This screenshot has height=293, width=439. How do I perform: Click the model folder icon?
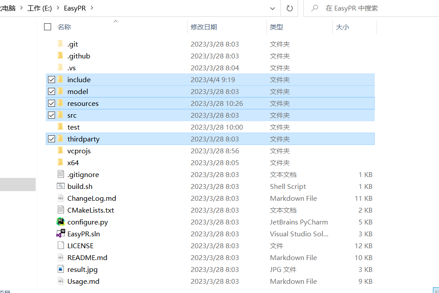60,91
